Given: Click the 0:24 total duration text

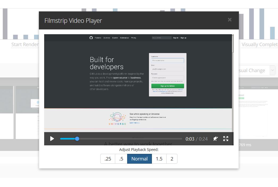Looking at the screenshot, I should point(203,139).
